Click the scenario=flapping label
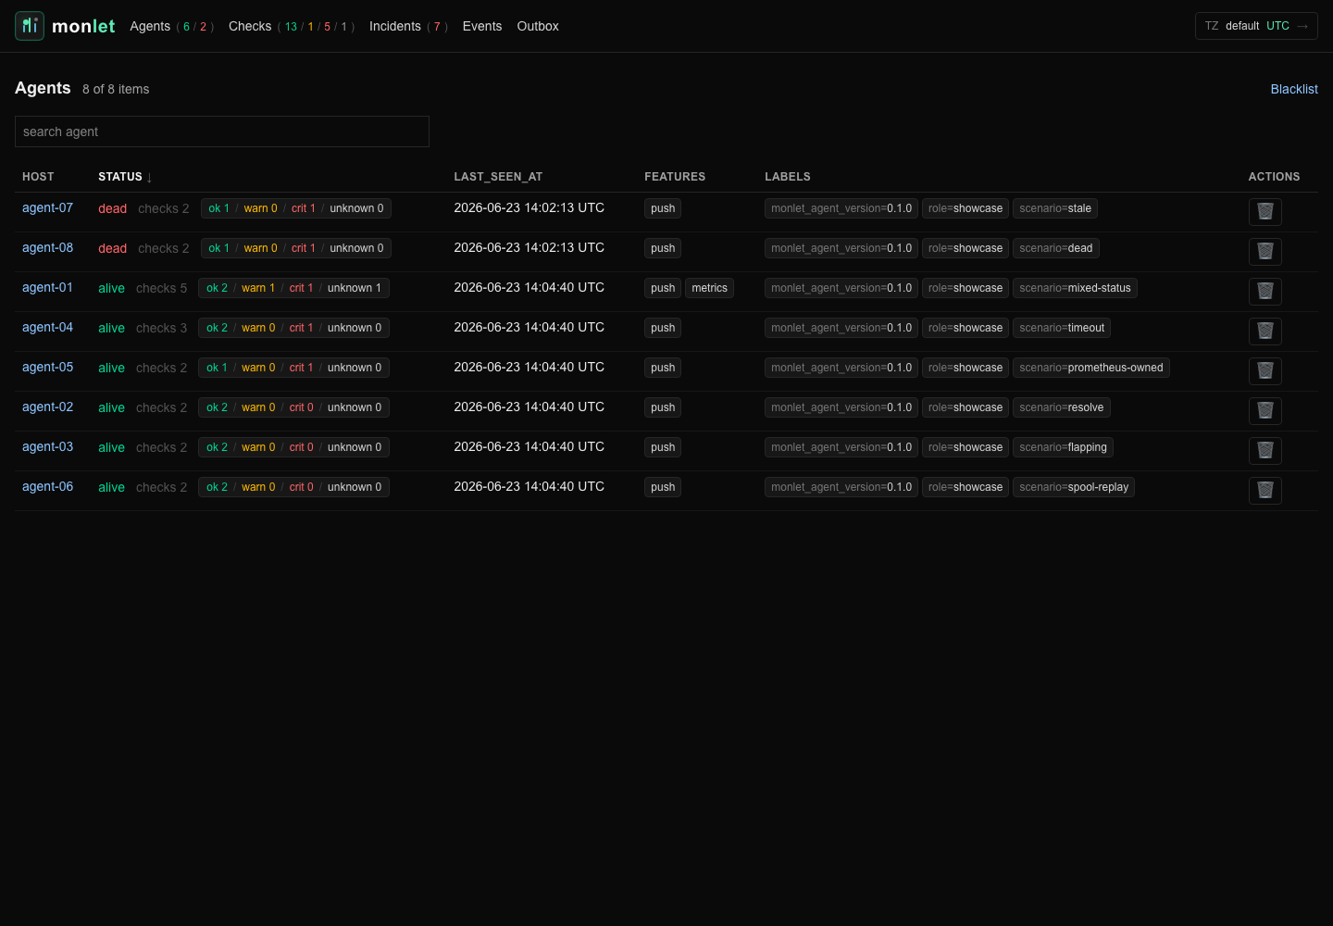This screenshot has width=1333, height=926. (x=1063, y=447)
